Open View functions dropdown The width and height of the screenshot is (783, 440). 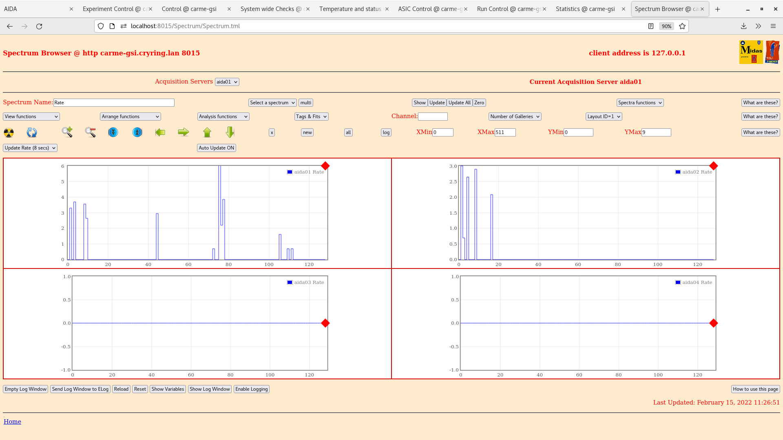(x=31, y=117)
